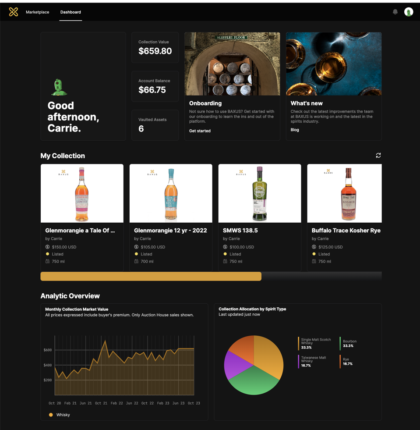This screenshot has height=430, width=420.
Task: Click the dollar price icon on SMWS 138.5 card
Action: tap(225, 247)
